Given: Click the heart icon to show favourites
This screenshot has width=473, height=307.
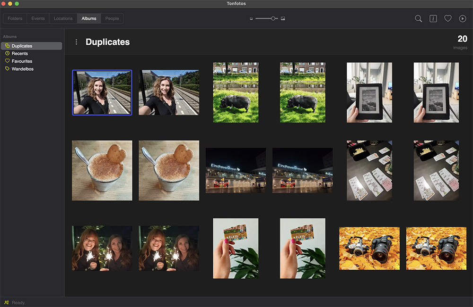Looking at the screenshot, I should pos(448,18).
